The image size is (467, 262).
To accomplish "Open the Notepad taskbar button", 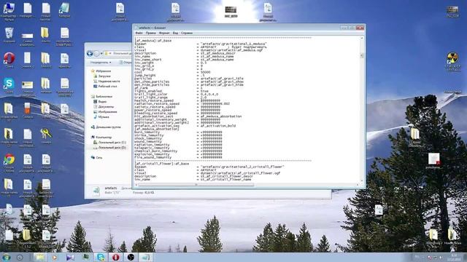I will tap(146, 257).
